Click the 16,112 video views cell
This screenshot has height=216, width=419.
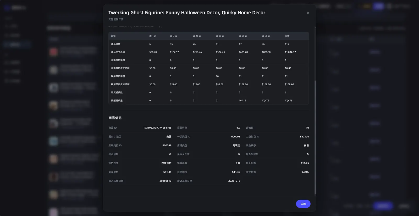[x=242, y=101]
